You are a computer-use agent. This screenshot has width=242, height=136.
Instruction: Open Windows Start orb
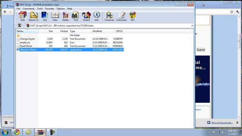[5, 132]
